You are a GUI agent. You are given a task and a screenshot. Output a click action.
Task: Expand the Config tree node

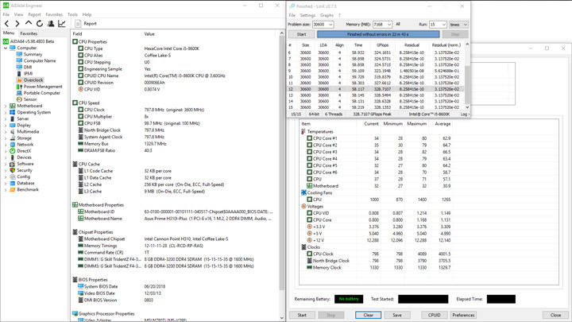pyautogui.click(x=6, y=177)
